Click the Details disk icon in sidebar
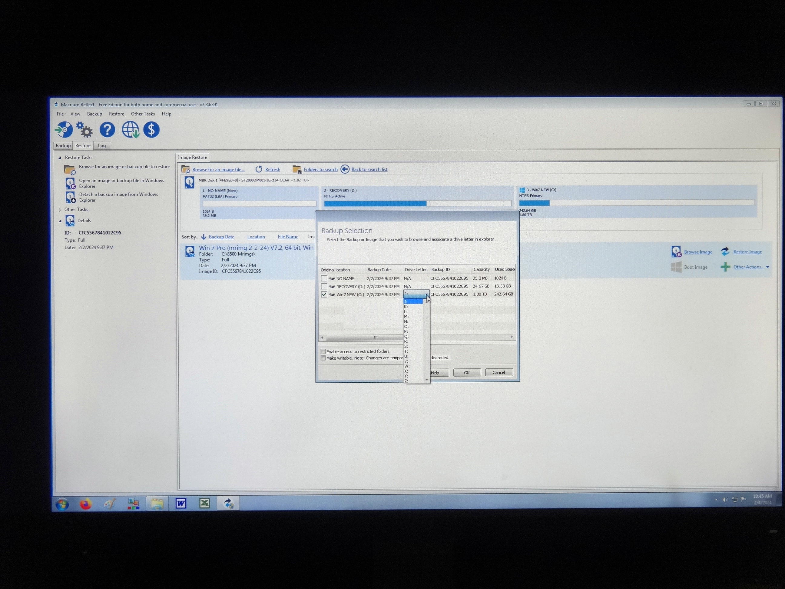Screen dimensions: 785x589 click(x=70, y=221)
